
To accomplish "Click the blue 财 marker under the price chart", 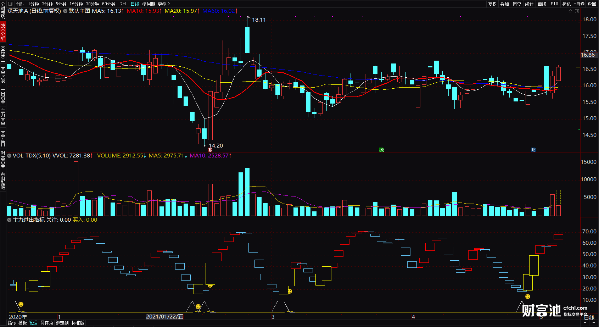I will click(x=533, y=150).
